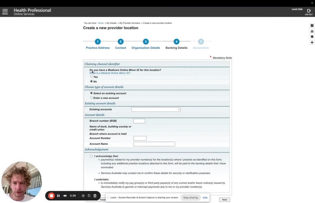Choose Select an existing account option
The image size is (315, 203).
(x=91, y=93)
